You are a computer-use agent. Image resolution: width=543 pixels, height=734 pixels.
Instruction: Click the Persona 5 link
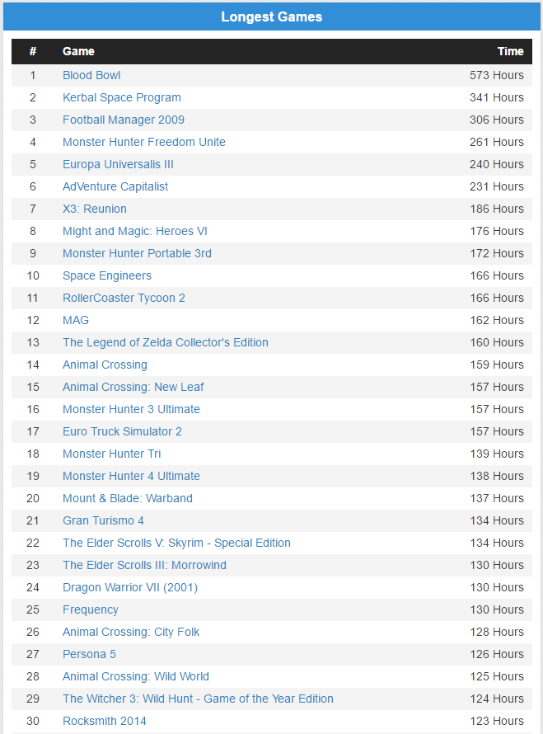click(89, 654)
